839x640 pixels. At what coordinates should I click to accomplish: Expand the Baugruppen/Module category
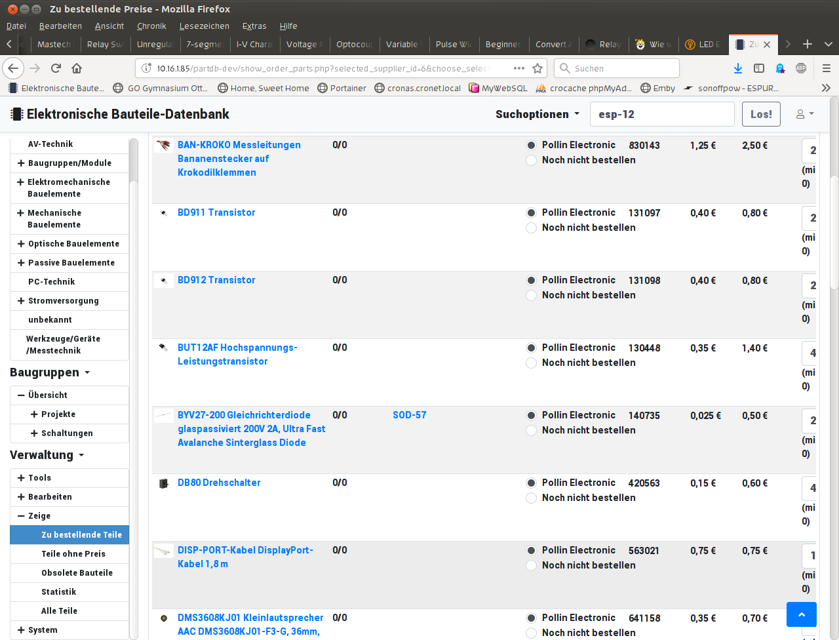pos(21,163)
